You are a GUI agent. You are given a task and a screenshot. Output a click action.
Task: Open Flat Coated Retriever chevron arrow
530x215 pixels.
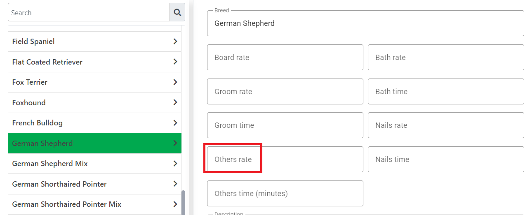175,62
